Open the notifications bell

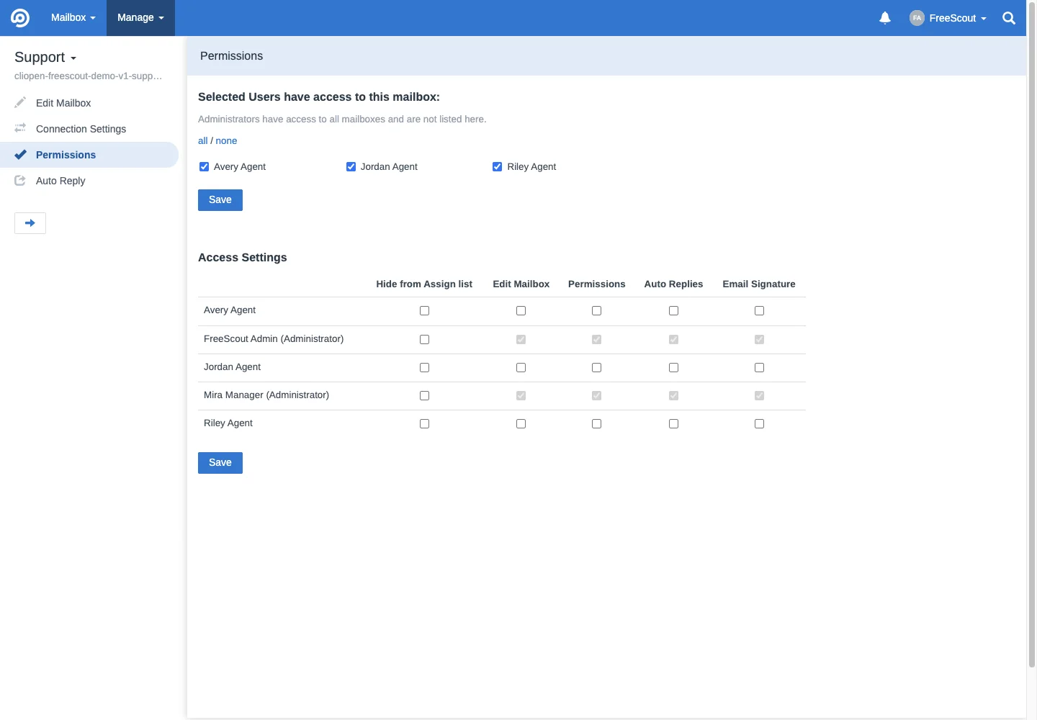coord(885,18)
